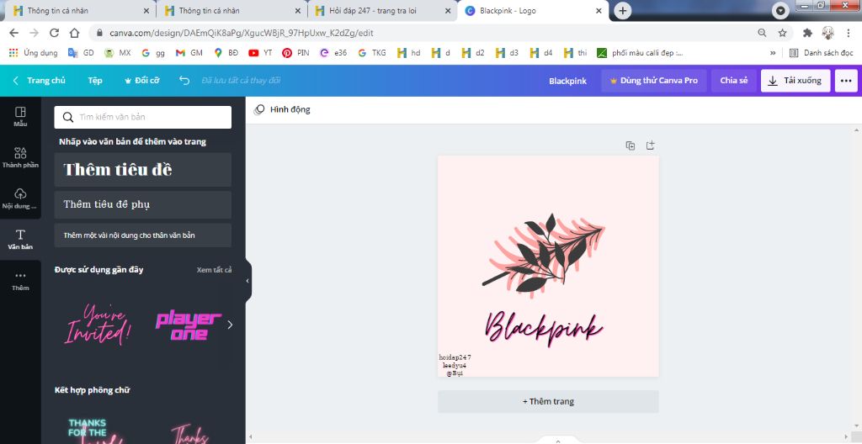Viewport: 862px width, 444px height.
Task: Open Danh sách đọc reading list
Action: 822,53
